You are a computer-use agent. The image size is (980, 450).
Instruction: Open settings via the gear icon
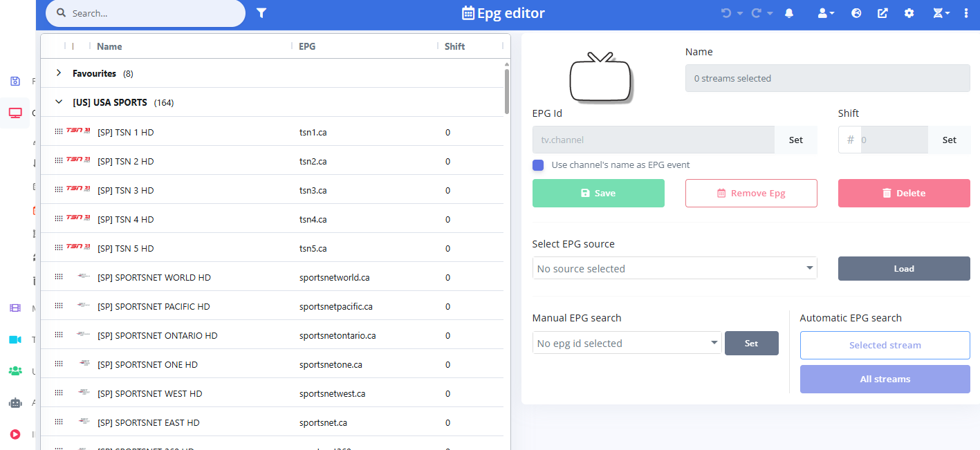pyautogui.click(x=909, y=12)
